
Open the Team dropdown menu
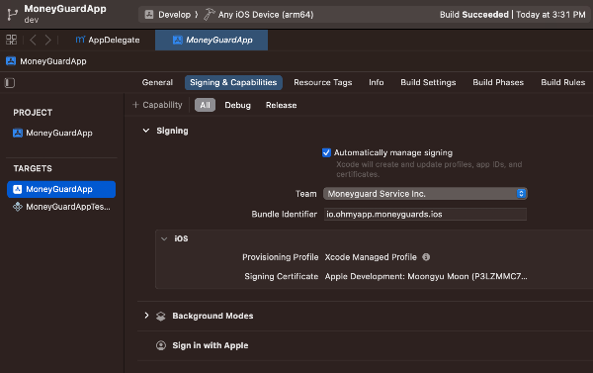click(x=425, y=194)
